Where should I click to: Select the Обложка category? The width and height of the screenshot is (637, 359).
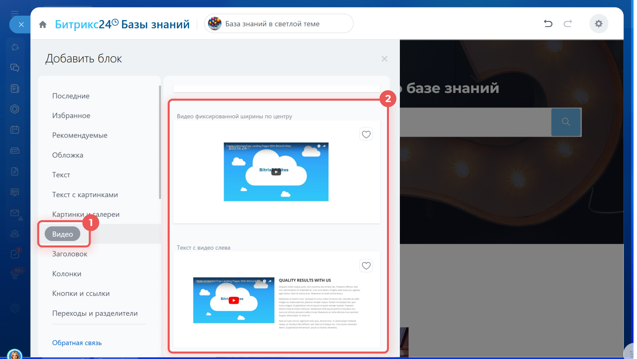coord(68,155)
